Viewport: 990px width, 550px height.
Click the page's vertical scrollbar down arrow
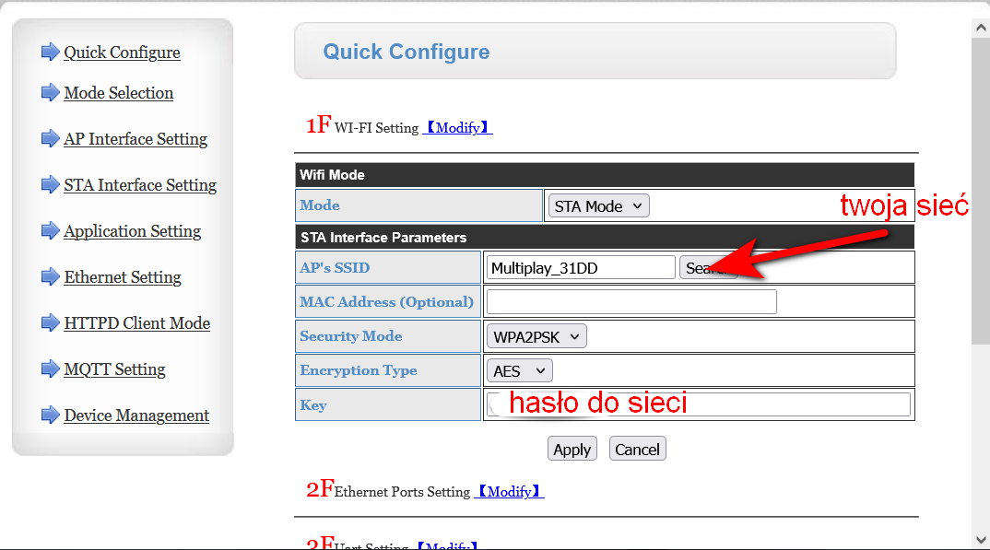point(981,540)
